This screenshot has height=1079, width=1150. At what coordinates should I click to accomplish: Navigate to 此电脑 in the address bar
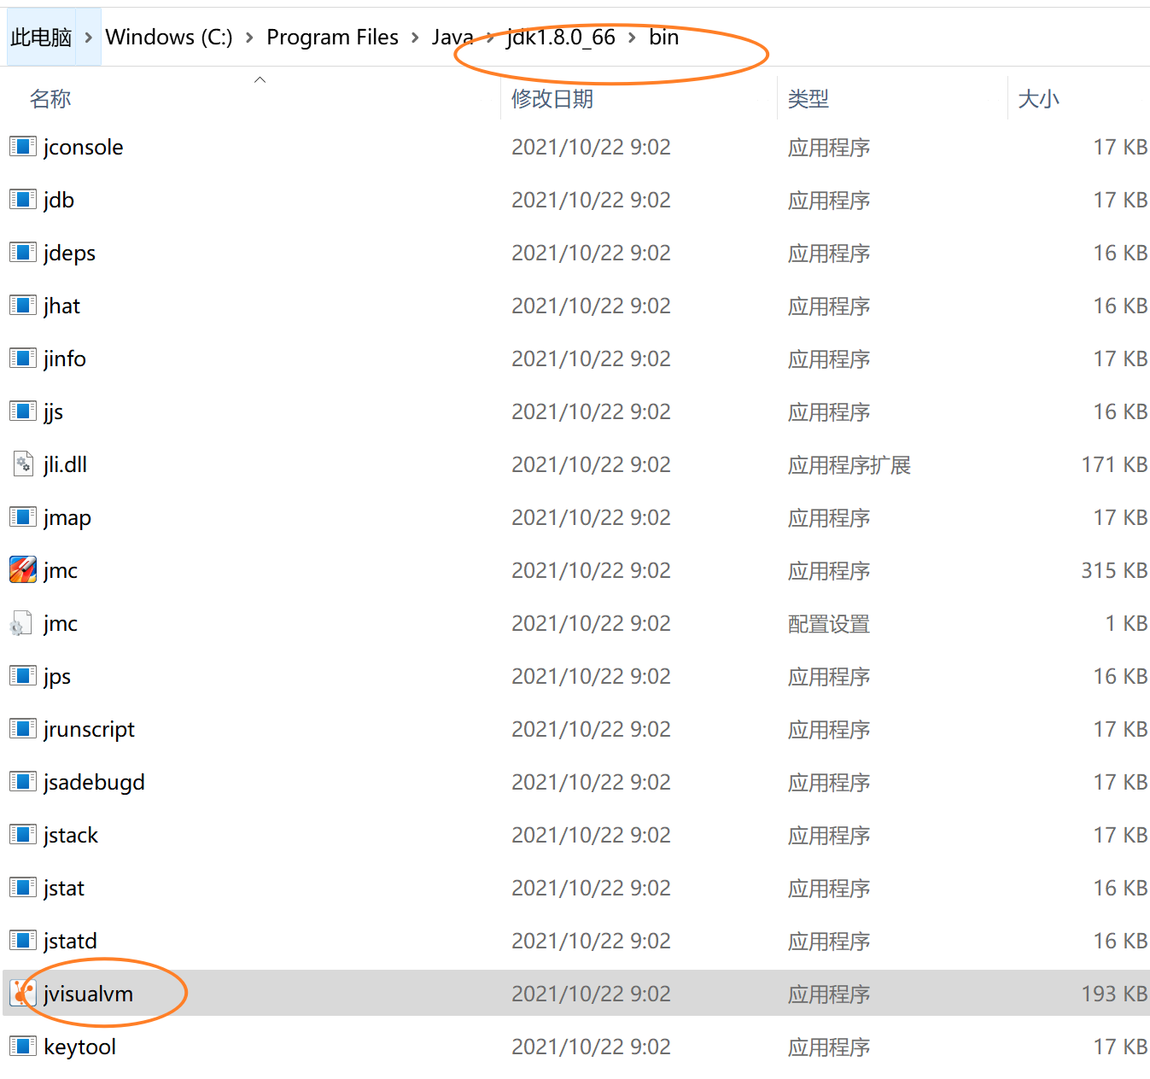click(x=41, y=38)
